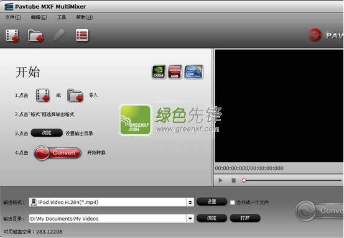Click the 开始 heading text

(27, 72)
